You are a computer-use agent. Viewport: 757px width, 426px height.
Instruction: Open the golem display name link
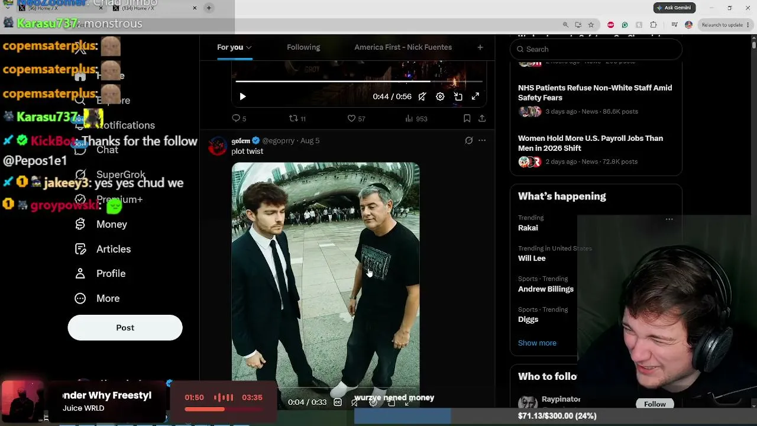pyautogui.click(x=241, y=141)
